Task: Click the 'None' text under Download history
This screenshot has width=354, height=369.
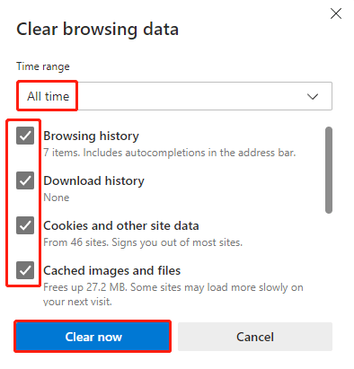Action: [57, 198]
